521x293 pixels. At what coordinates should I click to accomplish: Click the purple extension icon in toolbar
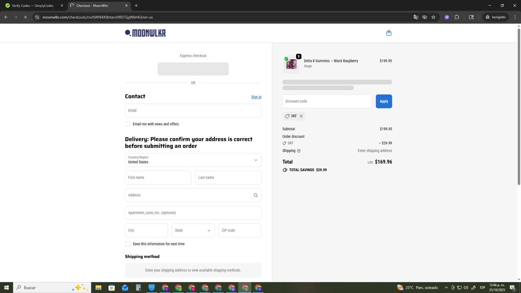tap(447, 17)
